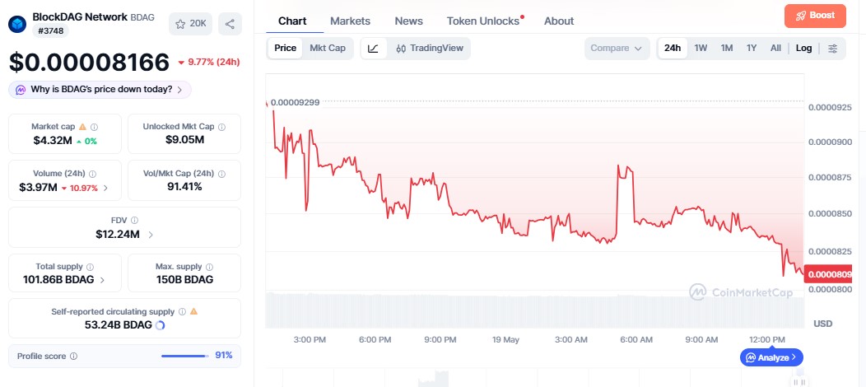The image size is (866, 387).
Task: Open the Token Unlocks tab
Action: [x=483, y=21]
